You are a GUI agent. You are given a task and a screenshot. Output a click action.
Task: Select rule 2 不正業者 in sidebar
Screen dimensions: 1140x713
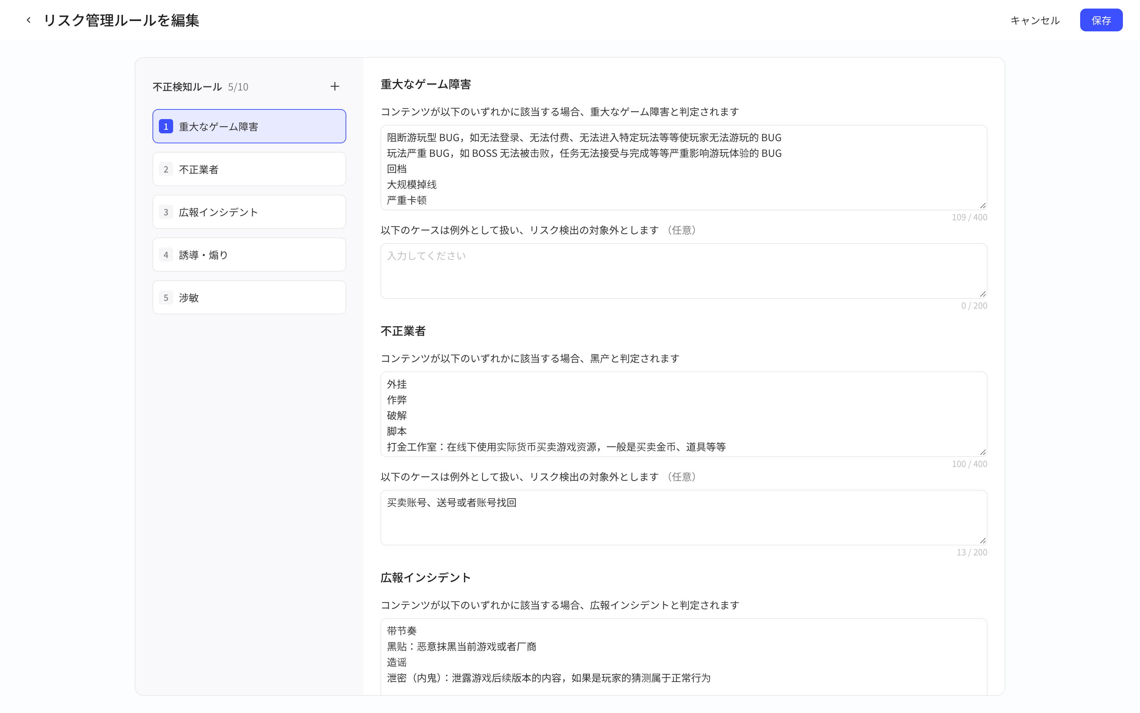[249, 169]
